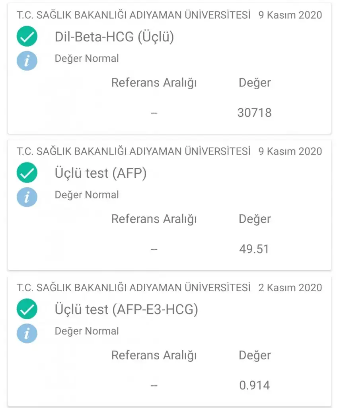Tap the info icon in the AFP-E3-HCG card

coord(27,333)
